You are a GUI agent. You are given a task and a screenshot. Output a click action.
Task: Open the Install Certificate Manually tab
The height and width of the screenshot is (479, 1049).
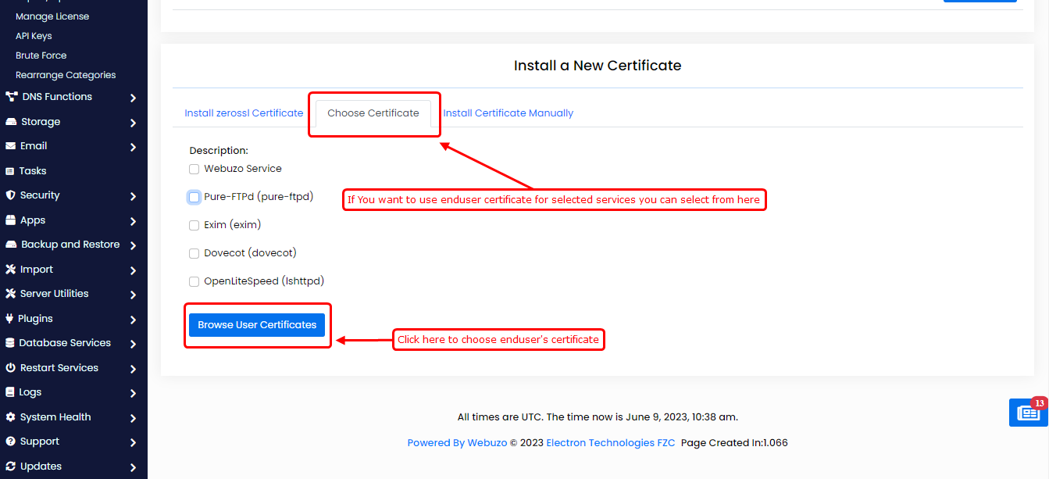click(508, 113)
